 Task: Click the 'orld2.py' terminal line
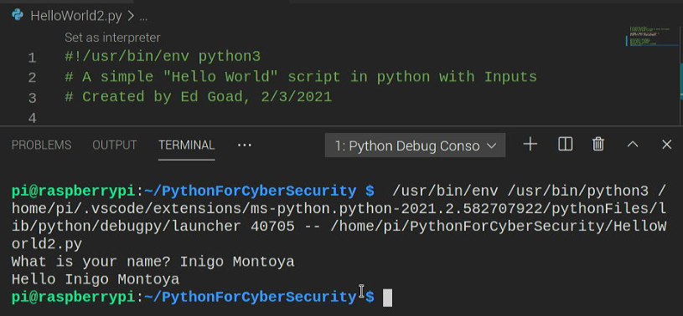[x=47, y=244]
